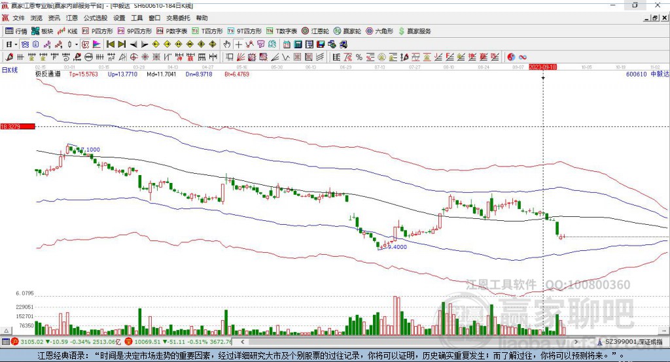Screen dimensions: 670x362
Task: Click the 极反通道 indicator label
Action: [x=48, y=74]
